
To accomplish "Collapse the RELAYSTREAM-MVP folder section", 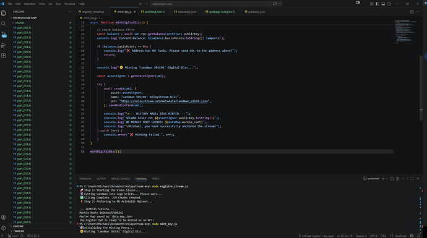I will (x=42, y=18).
